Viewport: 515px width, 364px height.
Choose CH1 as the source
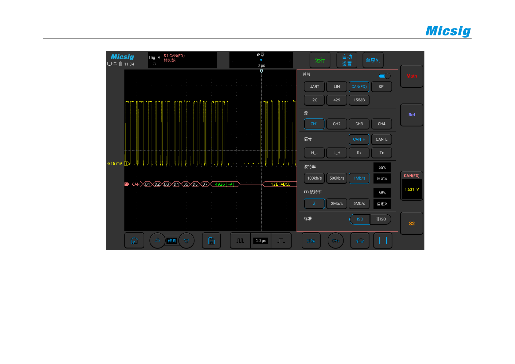click(314, 124)
